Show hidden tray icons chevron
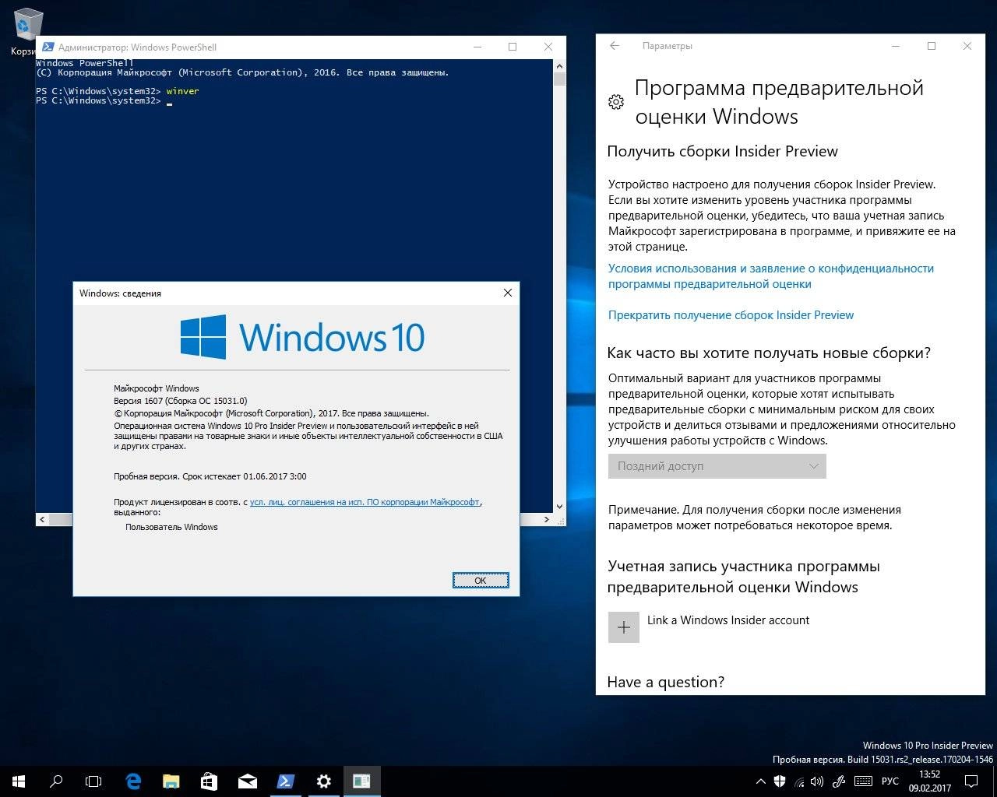 coord(761,781)
